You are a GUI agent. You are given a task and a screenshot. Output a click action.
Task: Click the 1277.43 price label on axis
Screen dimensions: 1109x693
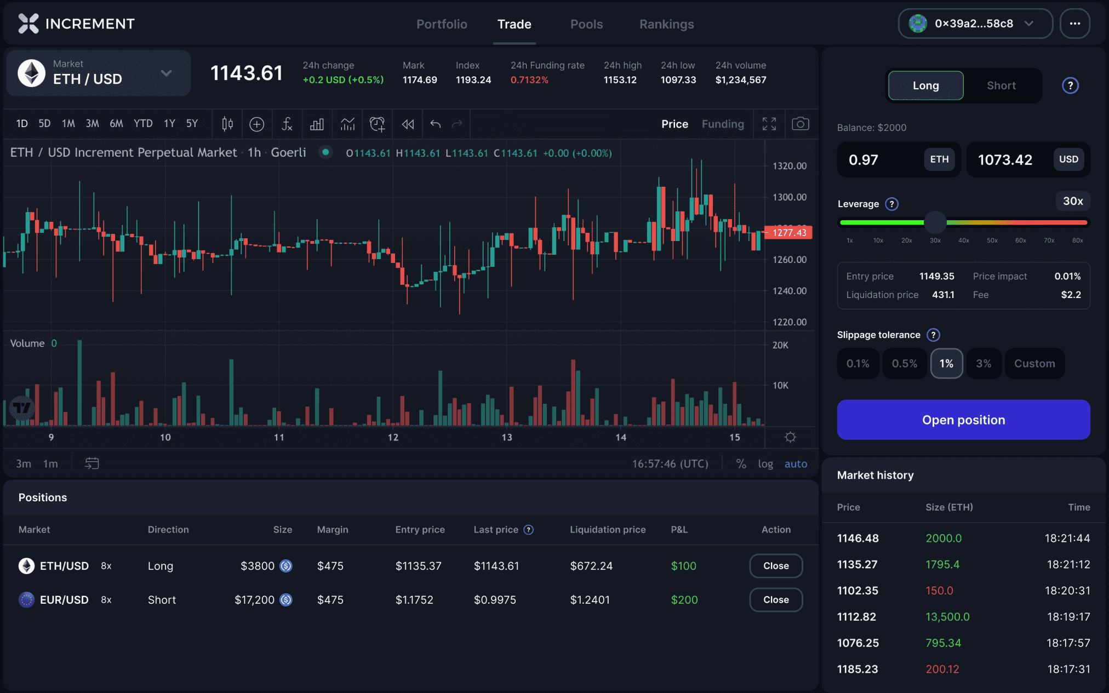coord(788,232)
